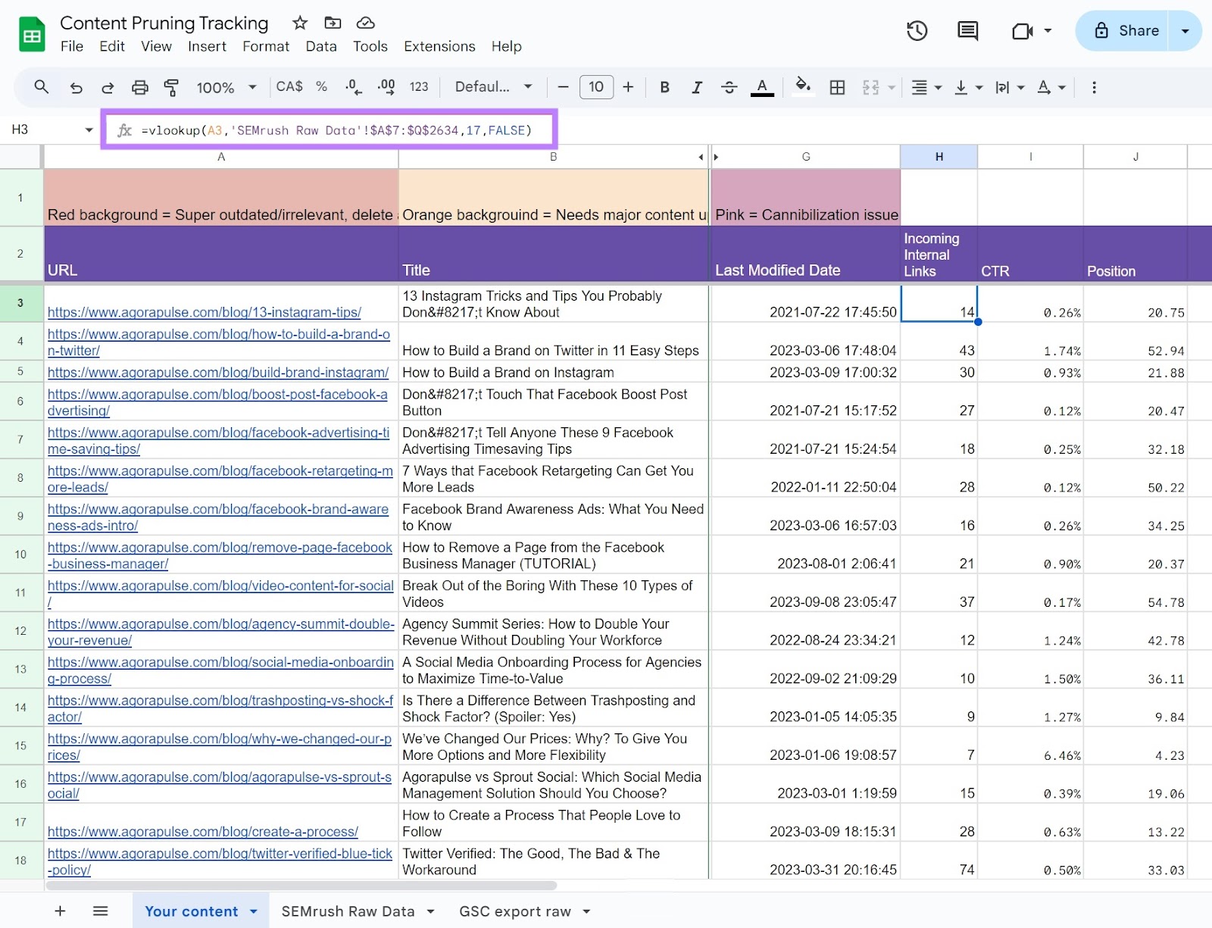The width and height of the screenshot is (1212, 928).
Task: Open the comments panel
Action: click(967, 31)
